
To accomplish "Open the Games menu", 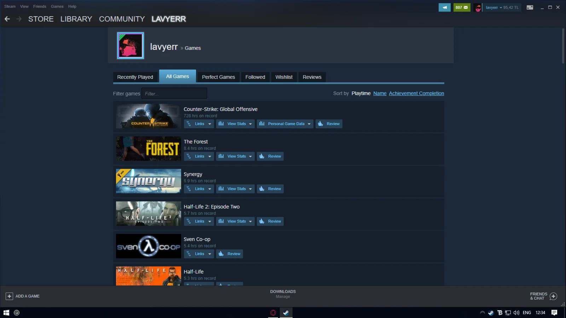I will pos(57,6).
